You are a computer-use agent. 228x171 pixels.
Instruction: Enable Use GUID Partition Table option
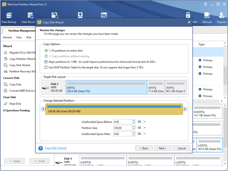[x=46, y=67]
